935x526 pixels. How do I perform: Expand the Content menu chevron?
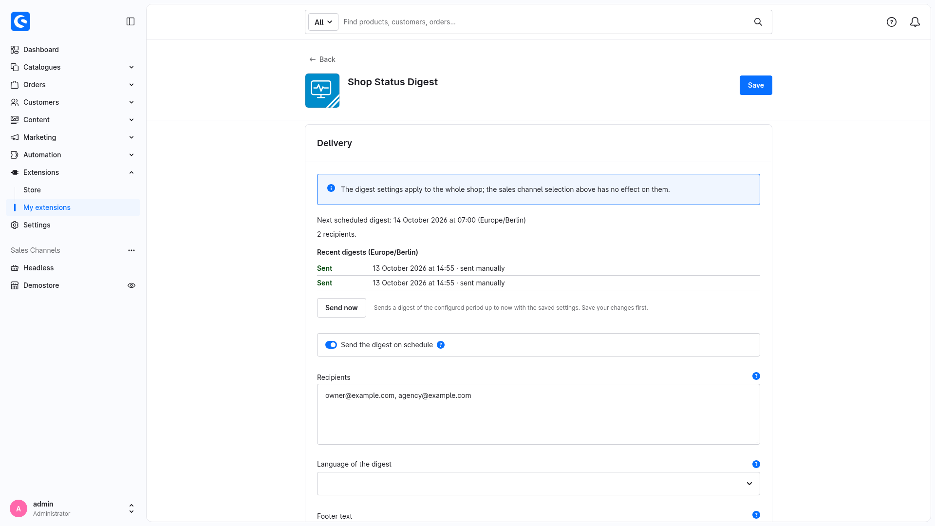(131, 120)
